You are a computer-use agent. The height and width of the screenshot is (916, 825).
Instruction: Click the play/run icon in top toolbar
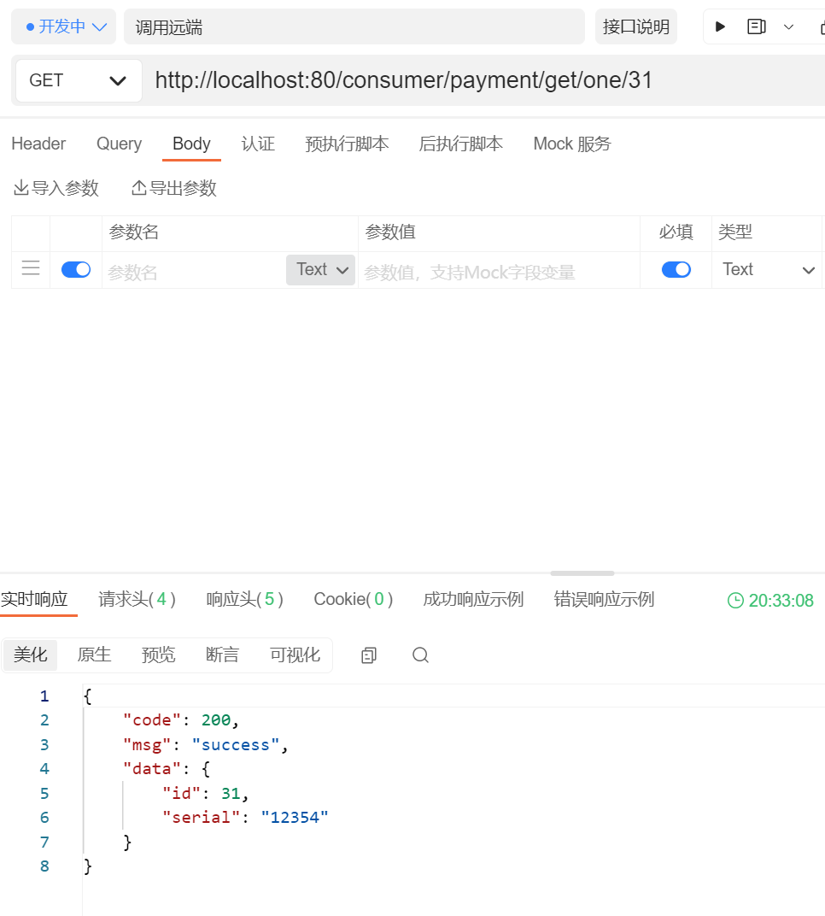tap(720, 26)
